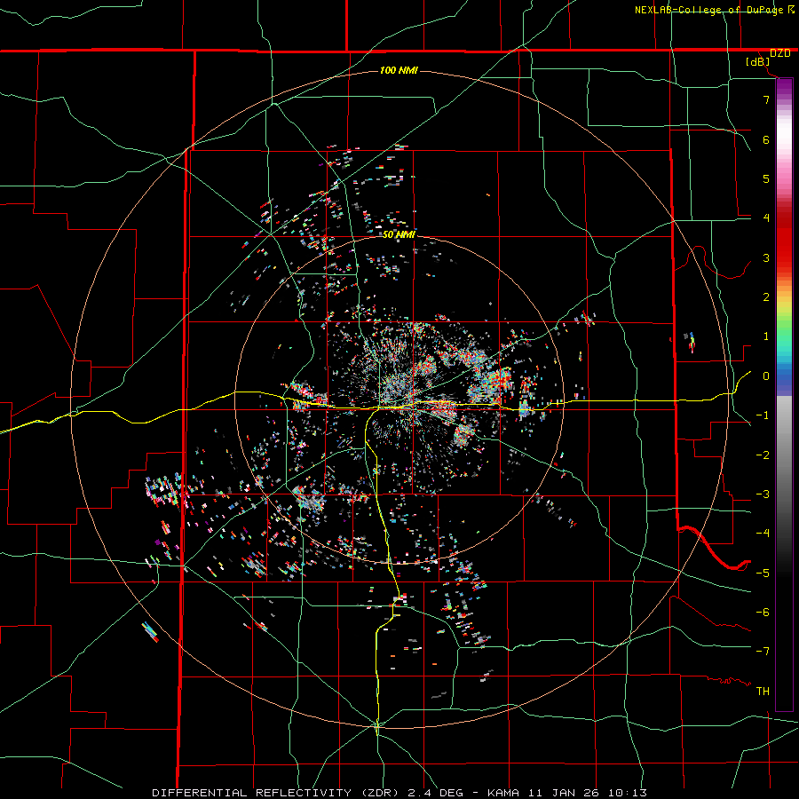This screenshot has width=799, height=799.
Task: Click the "100 NMI" range ring label
Action: click(x=399, y=70)
